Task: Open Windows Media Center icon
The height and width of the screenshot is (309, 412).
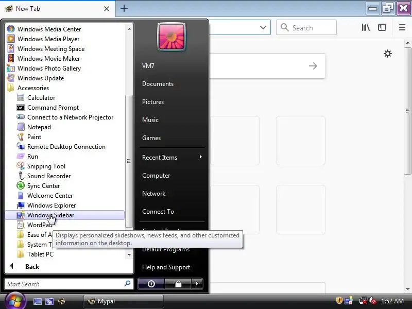Action: point(11,29)
